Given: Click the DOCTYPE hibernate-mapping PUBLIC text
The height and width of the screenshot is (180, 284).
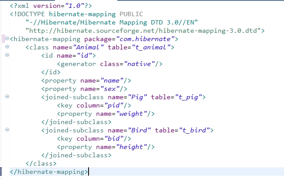Looking at the screenshot, I should coord(76,14).
